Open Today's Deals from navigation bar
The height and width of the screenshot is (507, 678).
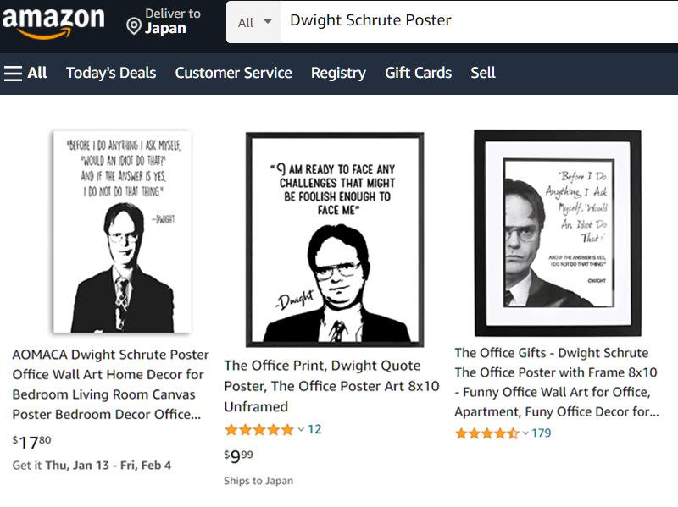pyautogui.click(x=111, y=73)
